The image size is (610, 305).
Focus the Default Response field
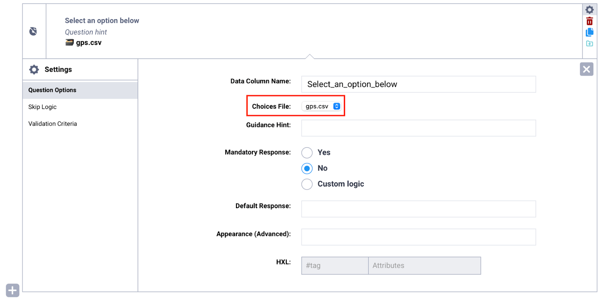pos(418,209)
